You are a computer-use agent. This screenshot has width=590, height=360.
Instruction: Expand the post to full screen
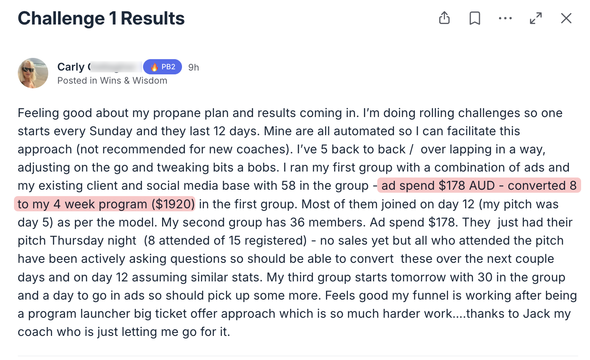click(x=536, y=18)
